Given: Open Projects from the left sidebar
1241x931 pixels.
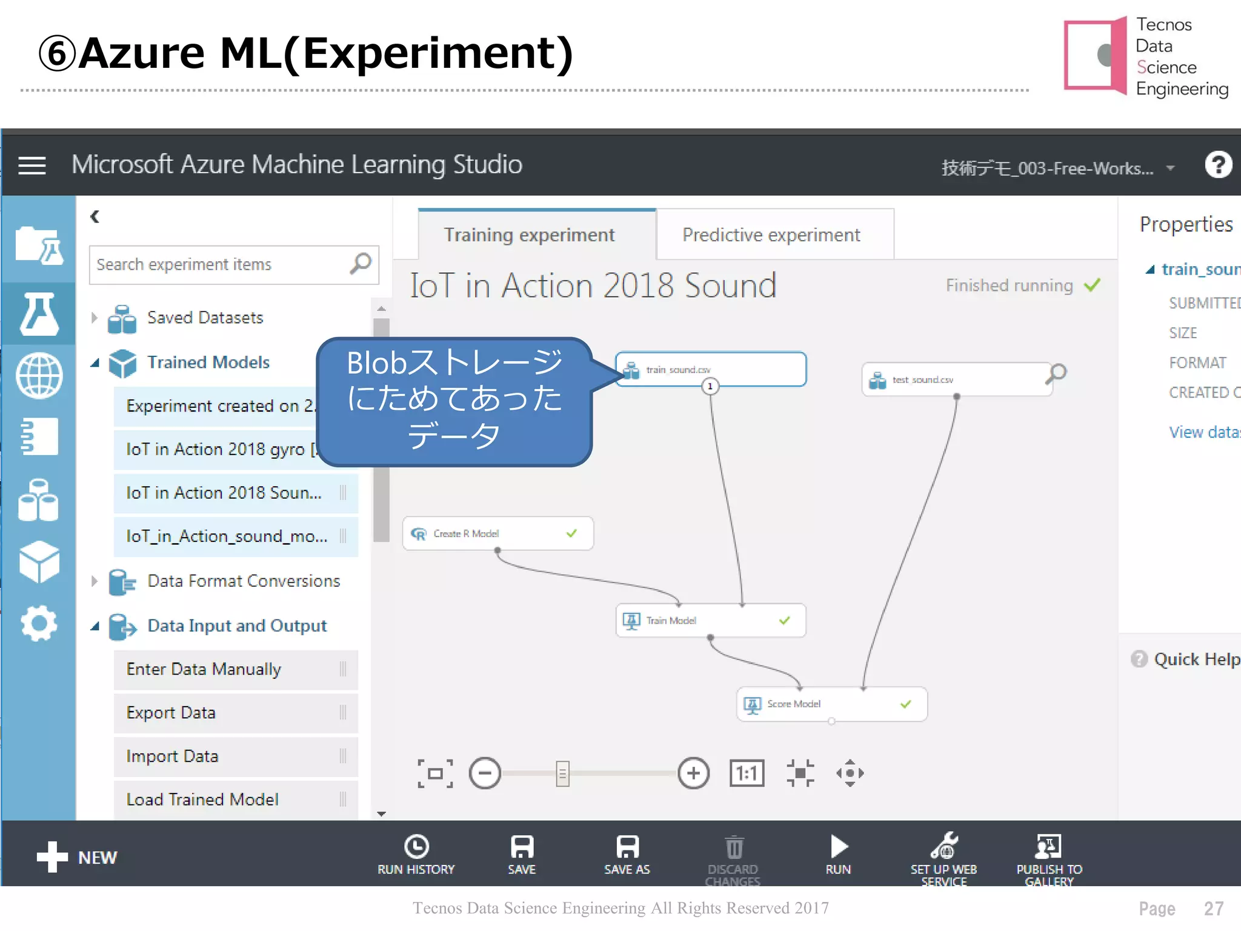Looking at the screenshot, I should [x=39, y=246].
